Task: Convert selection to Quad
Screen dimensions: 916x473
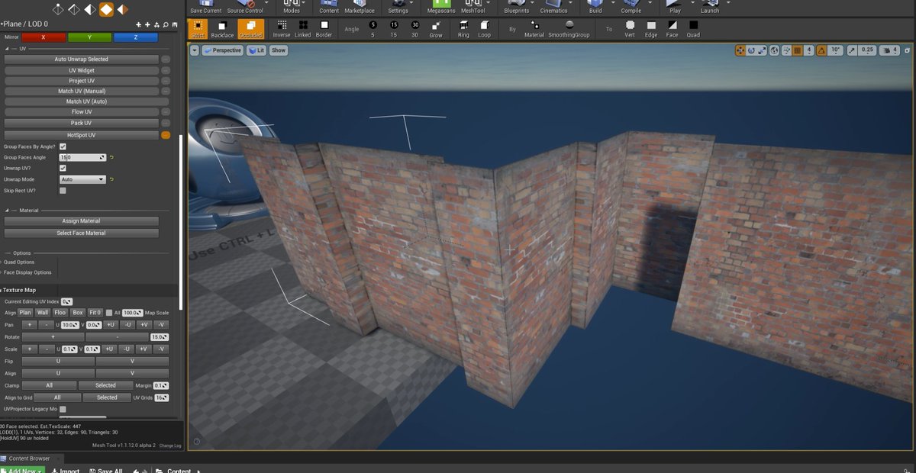Action: point(693,30)
